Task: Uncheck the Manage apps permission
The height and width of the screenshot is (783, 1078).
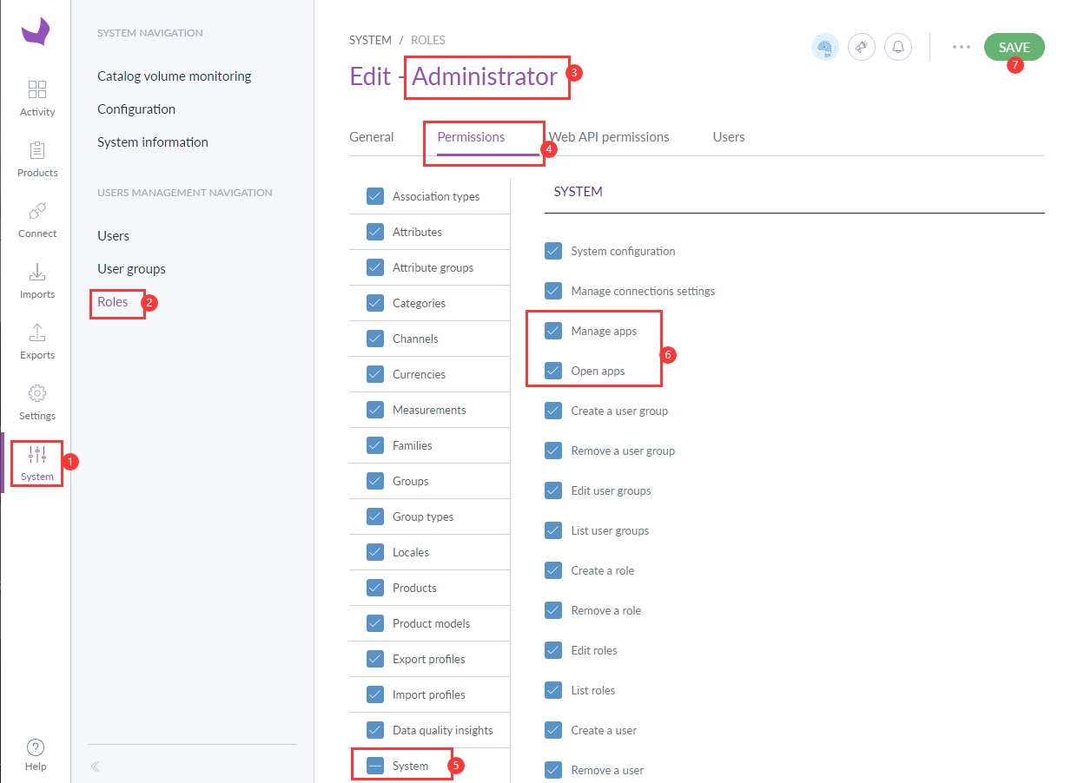Action: pyautogui.click(x=553, y=331)
